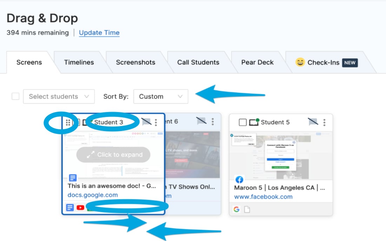Open the Screenshots tab

[x=135, y=62]
